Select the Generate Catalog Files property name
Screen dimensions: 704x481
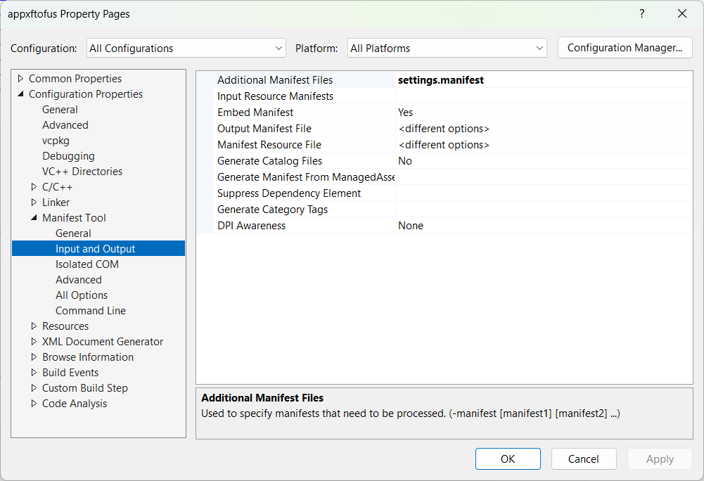tap(269, 161)
